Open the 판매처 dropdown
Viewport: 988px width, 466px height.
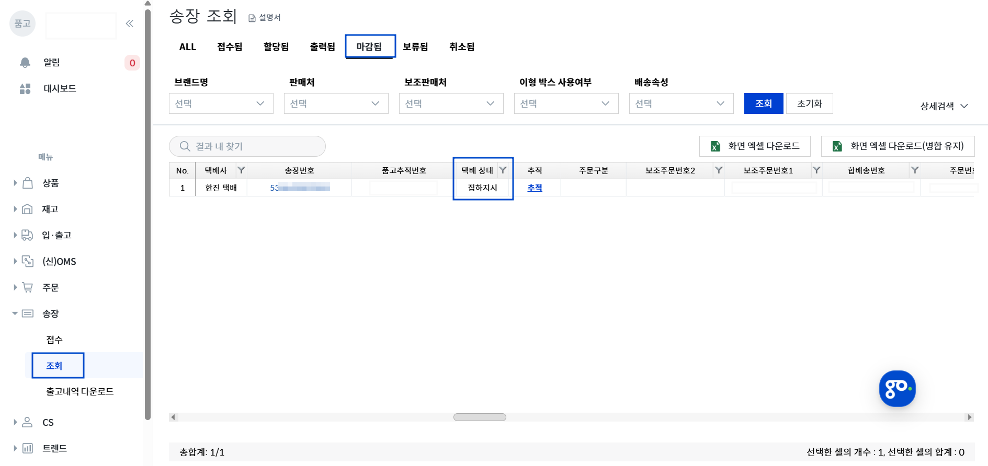336,103
